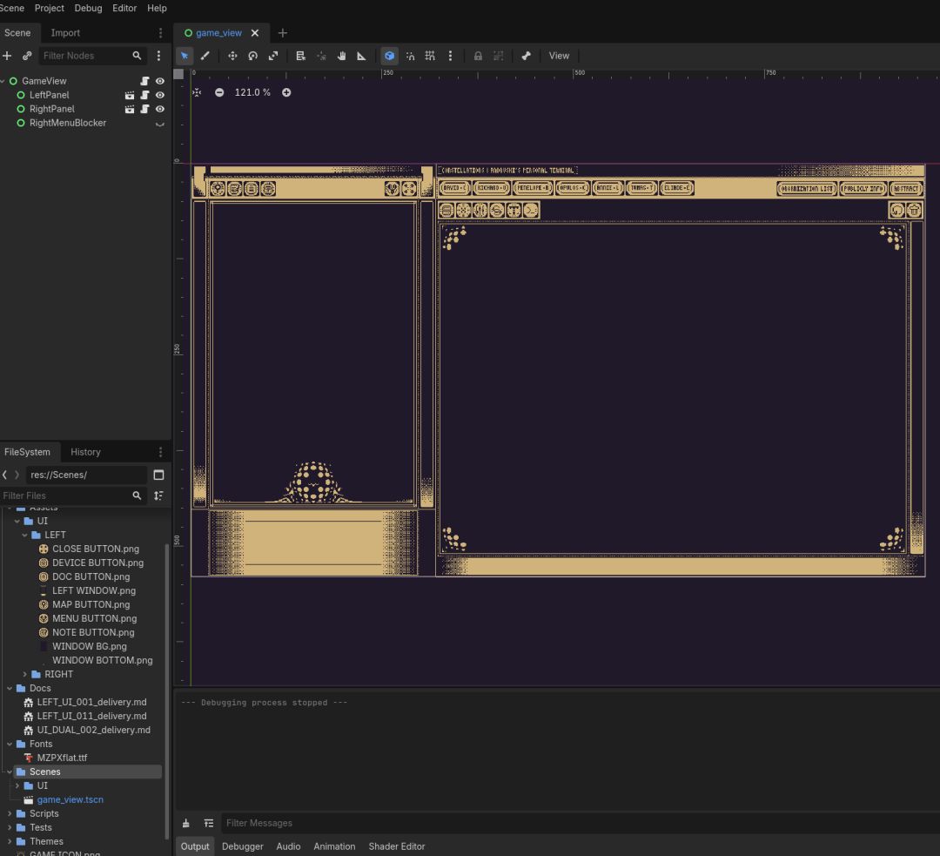Open LeftPanel's scene in editor icon
The image size is (940, 856).
pos(130,95)
